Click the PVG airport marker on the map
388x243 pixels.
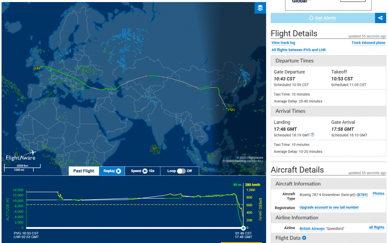click(x=227, y=109)
